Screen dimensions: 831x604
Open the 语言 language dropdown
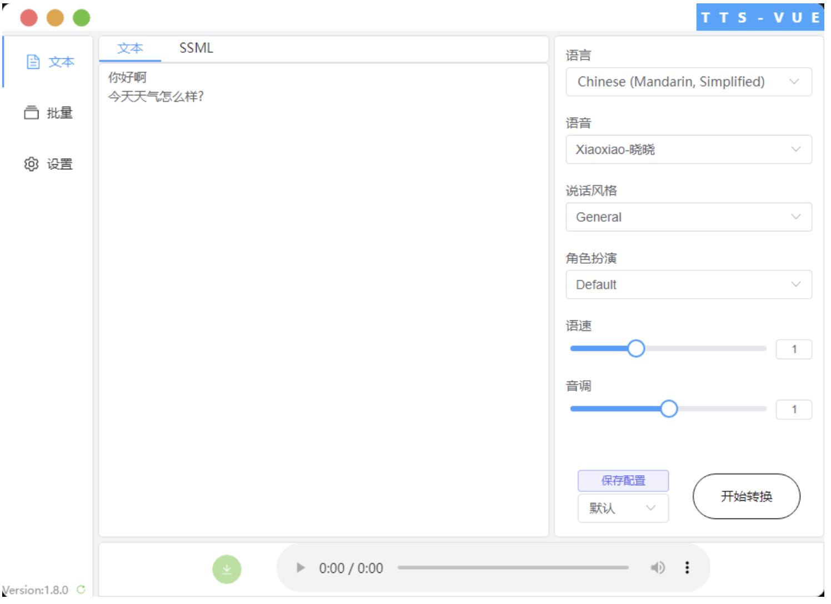click(x=688, y=81)
